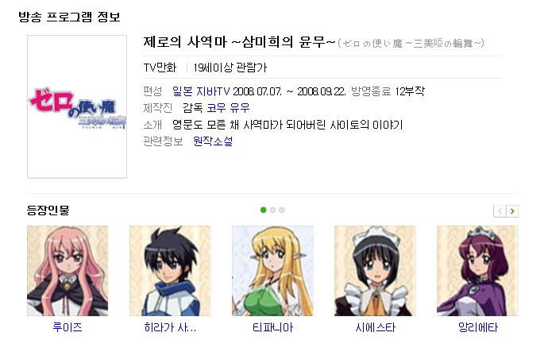548x340 pixels.
Task: Open the 일본 지바TV broadcaster link
Action: click(x=201, y=91)
